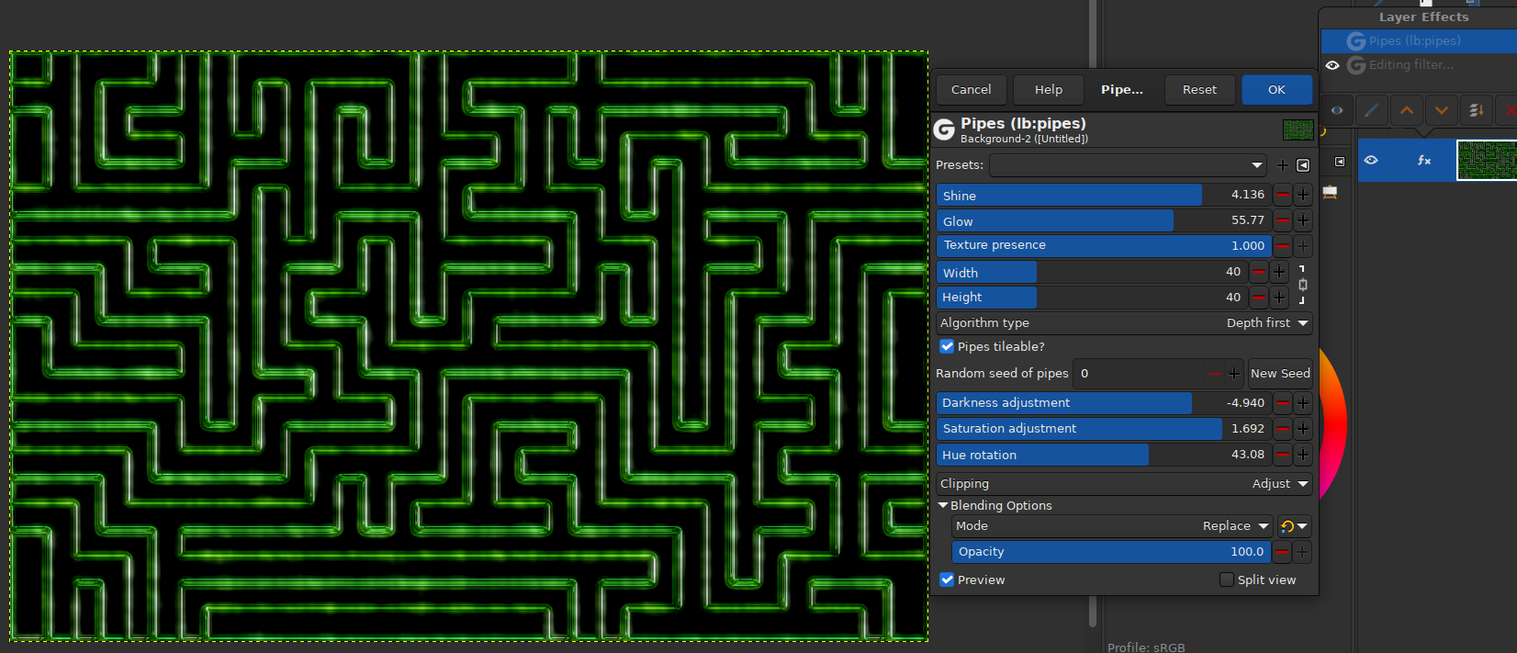Enable the Split view checkbox

pos(1226,580)
